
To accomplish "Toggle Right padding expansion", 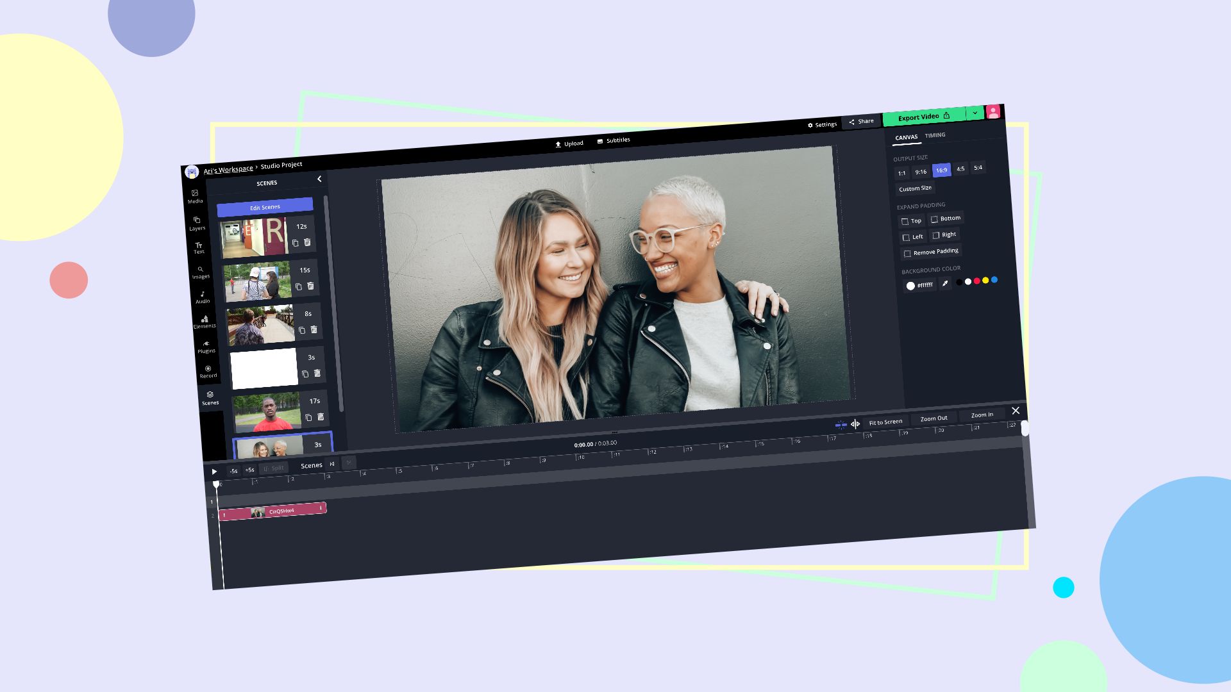I will click(x=945, y=235).
